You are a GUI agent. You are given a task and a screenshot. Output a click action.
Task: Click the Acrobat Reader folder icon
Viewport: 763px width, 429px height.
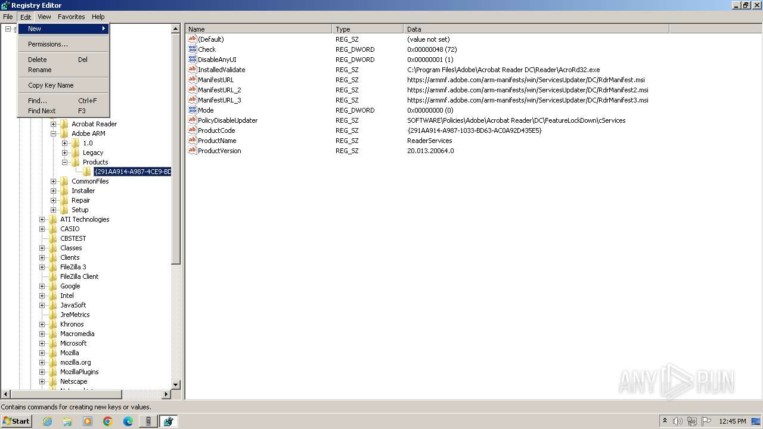[x=64, y=124]
